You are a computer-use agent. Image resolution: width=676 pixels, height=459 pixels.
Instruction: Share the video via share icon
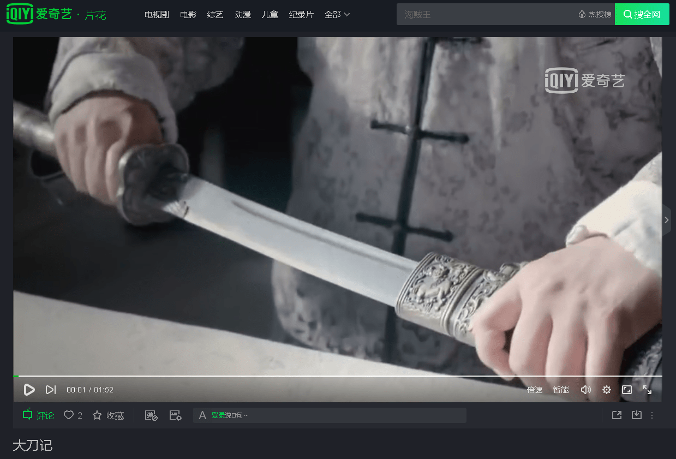[x=617, y=415]
